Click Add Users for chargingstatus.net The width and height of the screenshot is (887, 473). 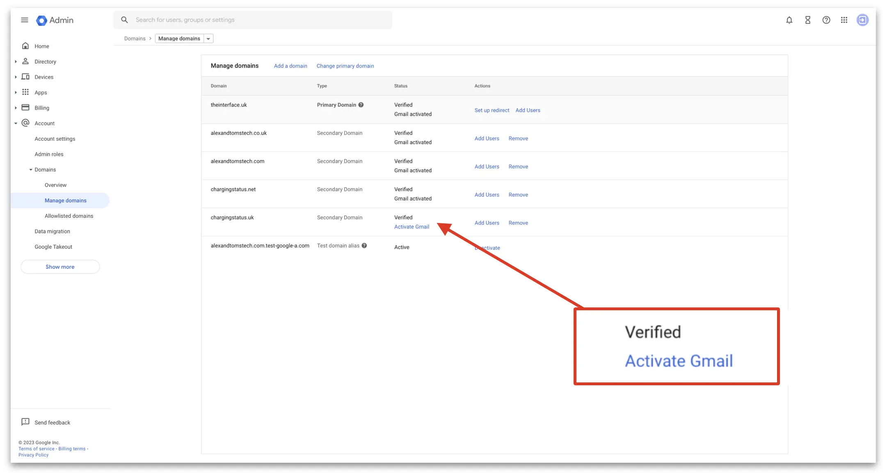click(487, 195)
